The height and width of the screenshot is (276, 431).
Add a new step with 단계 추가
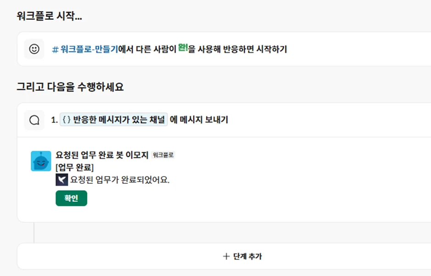coord(242,256)
